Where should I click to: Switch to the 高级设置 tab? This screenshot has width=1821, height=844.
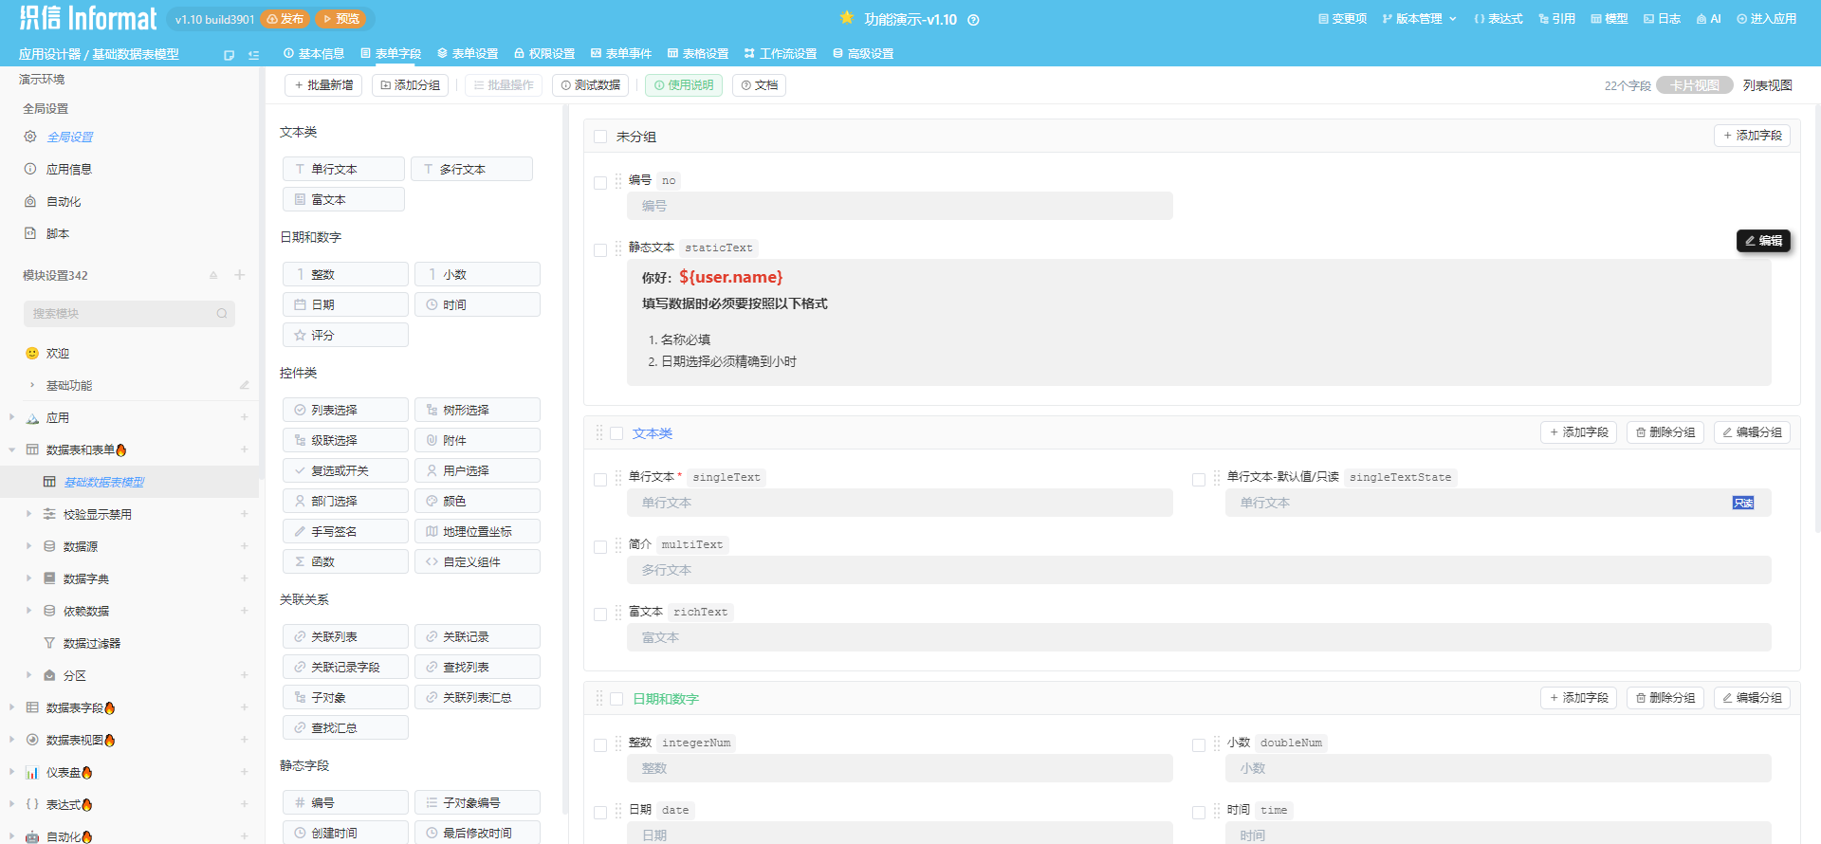pyautogui.click(x=863, y=53)
